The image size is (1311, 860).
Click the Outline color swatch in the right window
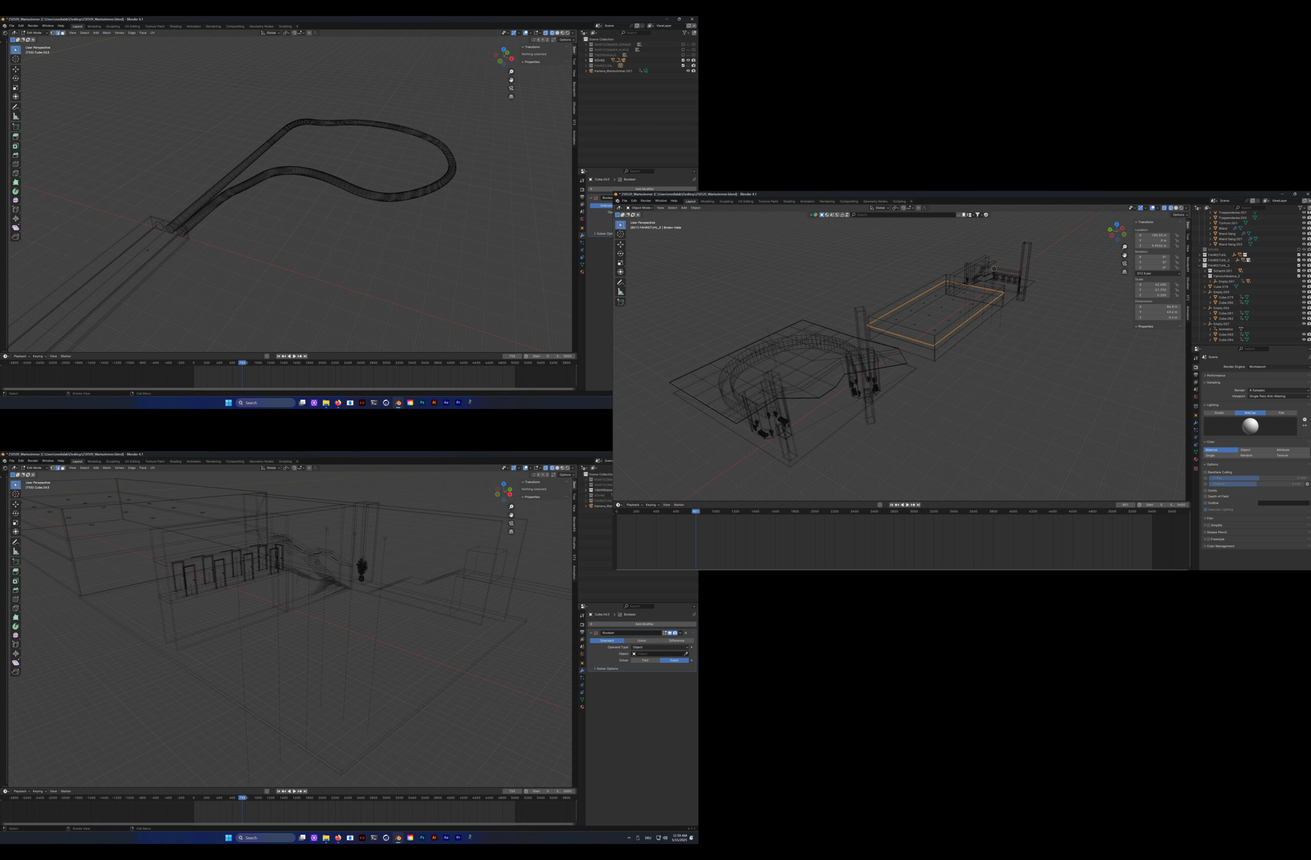[1283, 504]
